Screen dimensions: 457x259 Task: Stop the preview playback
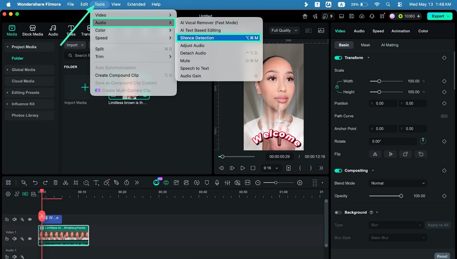pyautogui.click(x=253, y=168)
